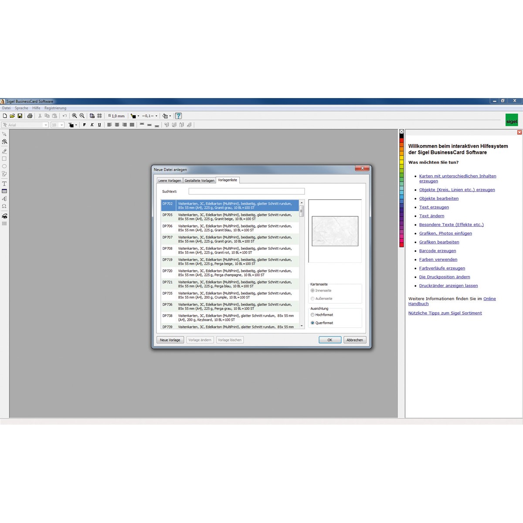Click the New file icon in toolbar

tap(5, 116)
